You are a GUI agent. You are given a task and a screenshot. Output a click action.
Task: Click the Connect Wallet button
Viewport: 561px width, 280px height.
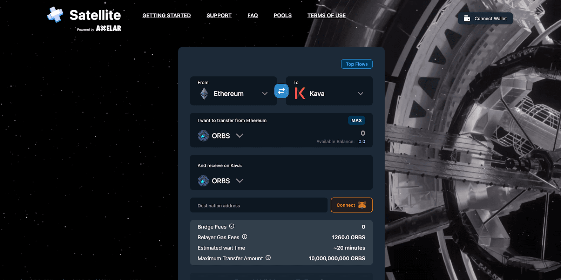[x=485, y=19]
